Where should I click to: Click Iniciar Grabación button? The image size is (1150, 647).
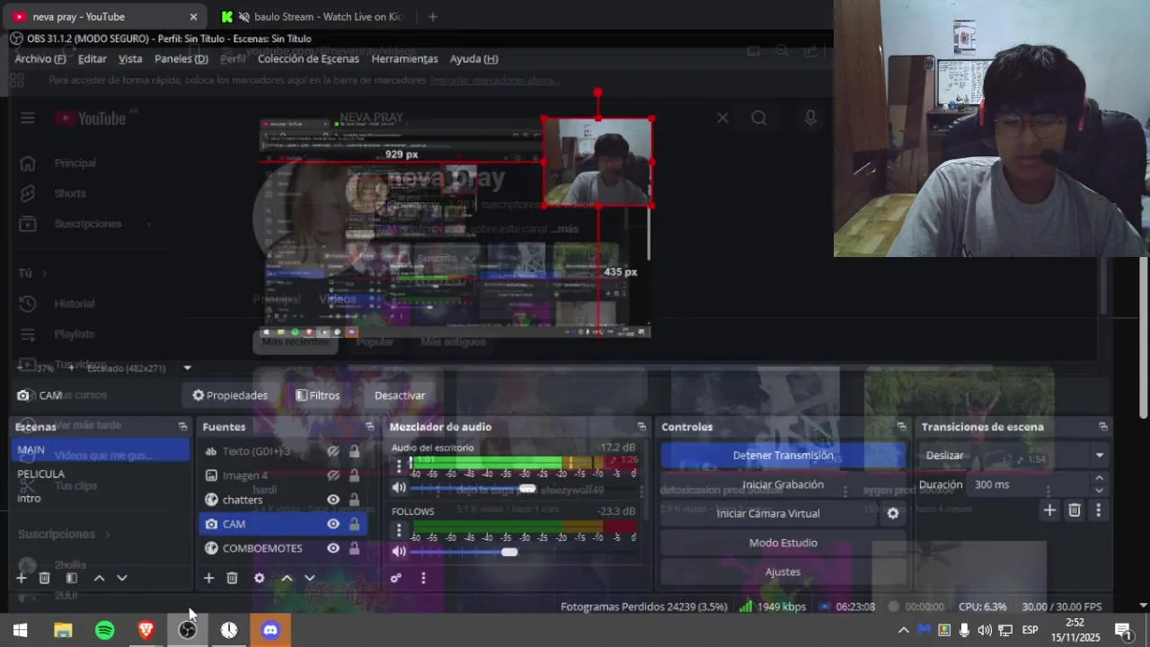pyautogui.click(x=783, y=484)
